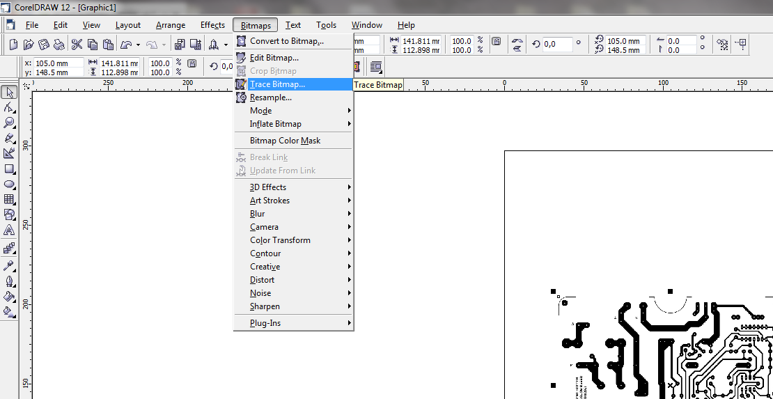Click the Import icon

click(x=180, y=45)
